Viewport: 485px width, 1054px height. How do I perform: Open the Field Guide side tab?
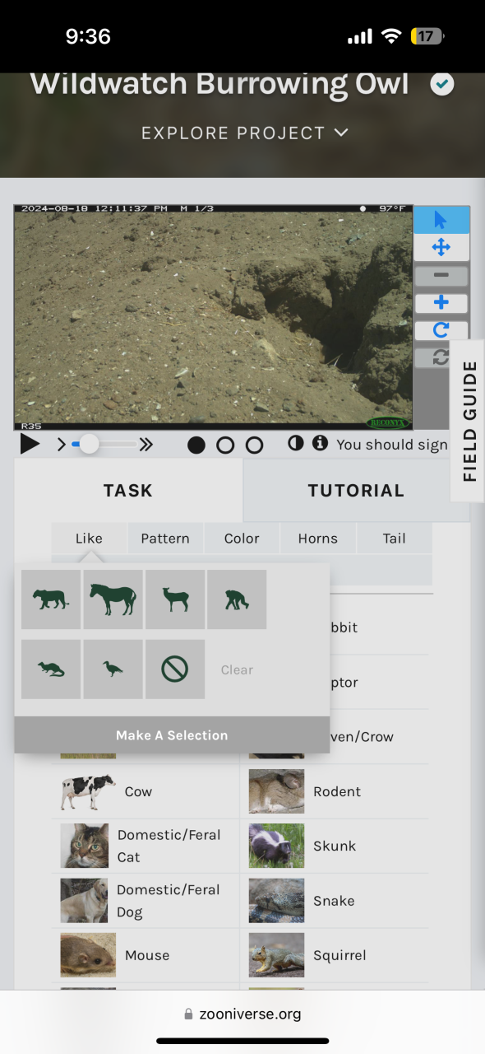[x=469, y=421]
